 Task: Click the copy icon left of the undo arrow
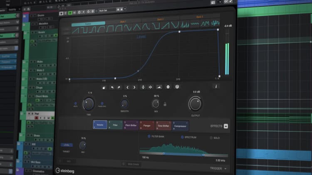tap(104, 87)
